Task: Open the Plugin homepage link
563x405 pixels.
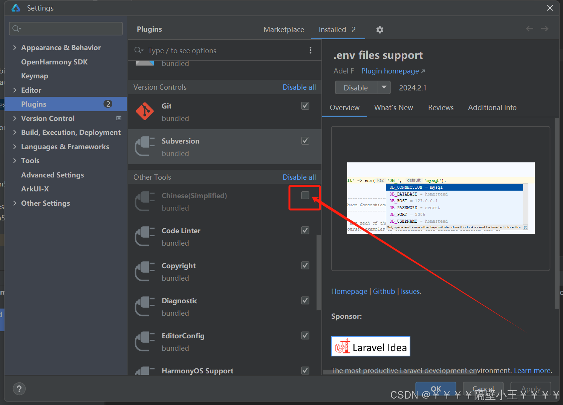Action: point(393,71)
